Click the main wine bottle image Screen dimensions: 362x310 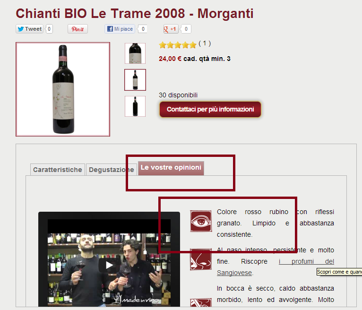tap(63, 89)
